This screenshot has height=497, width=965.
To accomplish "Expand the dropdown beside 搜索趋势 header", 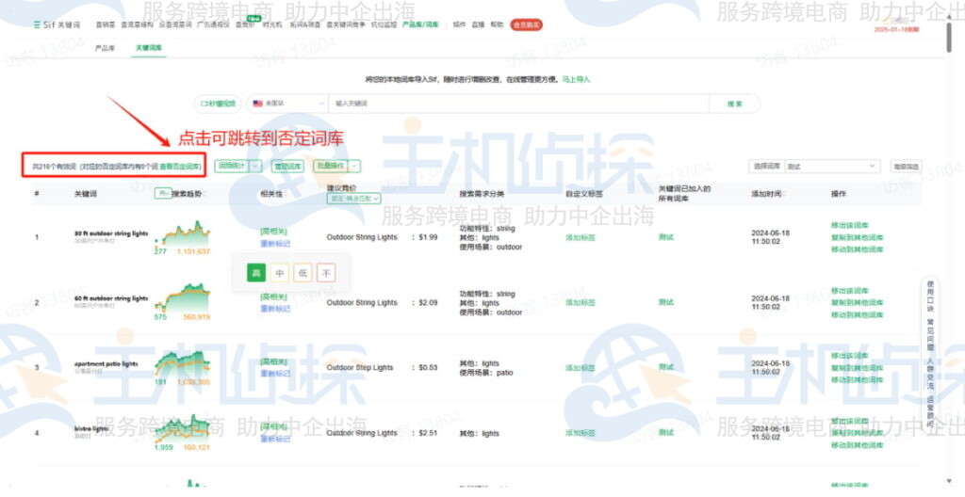I will click(x=163, y=194).
